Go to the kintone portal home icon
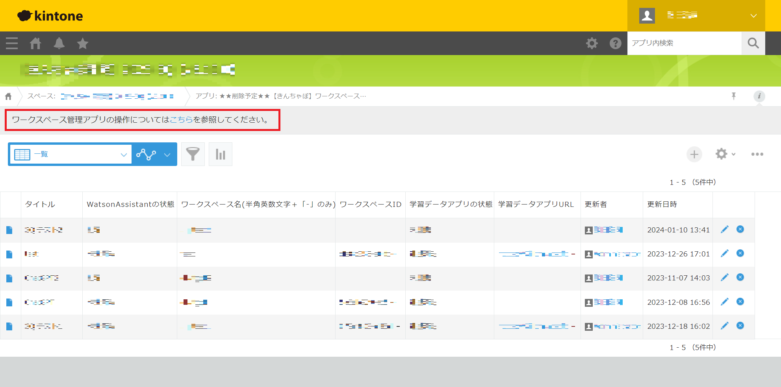 [35, 43]
